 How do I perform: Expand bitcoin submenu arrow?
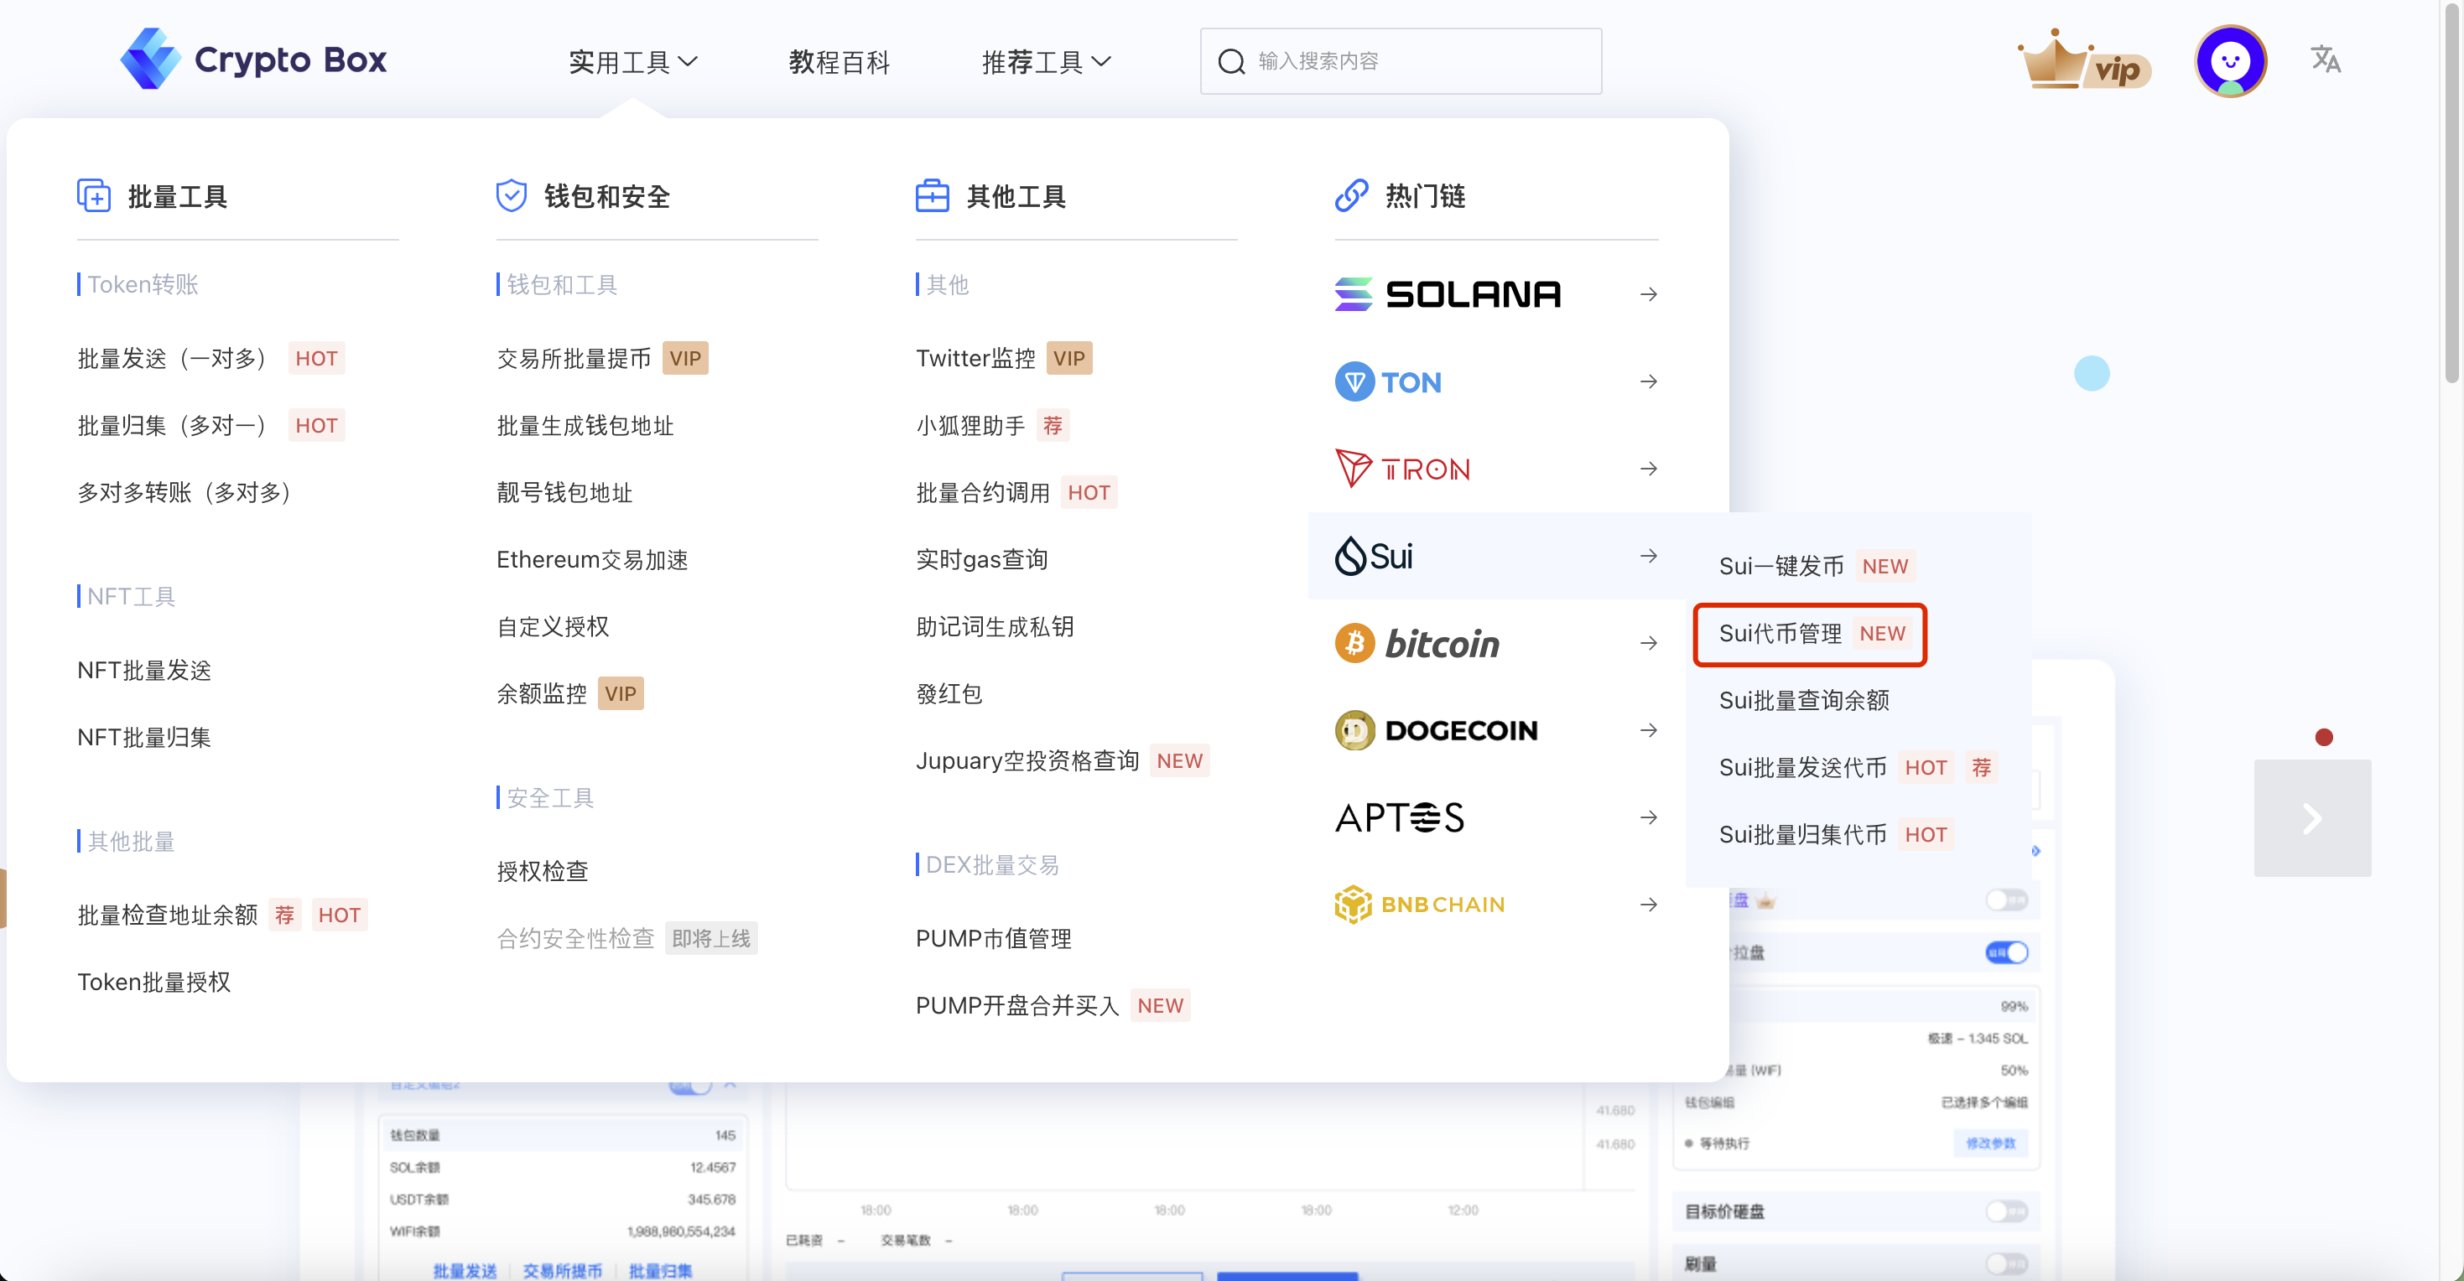[x=1648, y=642]
